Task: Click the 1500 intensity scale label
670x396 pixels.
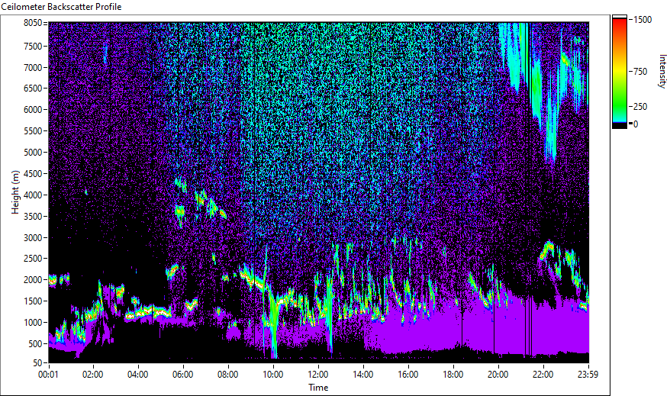Action: point(643,20)
